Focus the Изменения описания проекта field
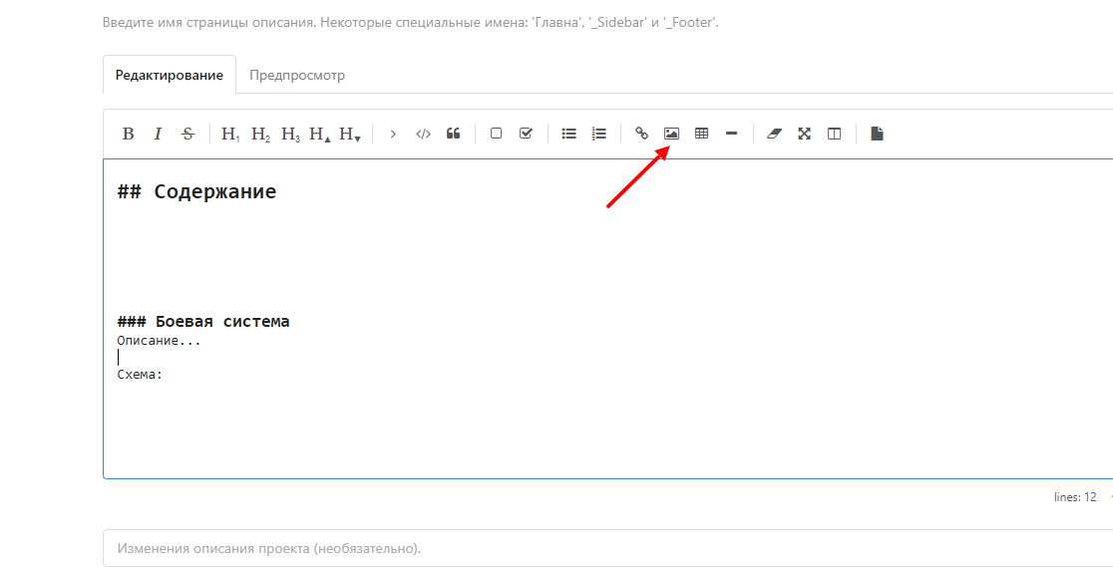Image resolution: width=1113 pixels, height=567 pixels. coord(607,548)
